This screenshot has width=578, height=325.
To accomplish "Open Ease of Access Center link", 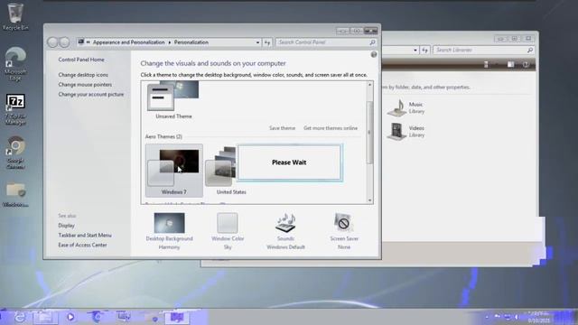I will [82, 245].
